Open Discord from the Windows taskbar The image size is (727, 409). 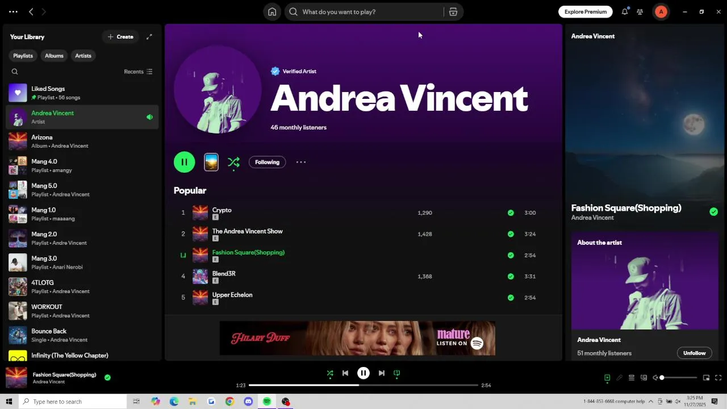(248, 402)
